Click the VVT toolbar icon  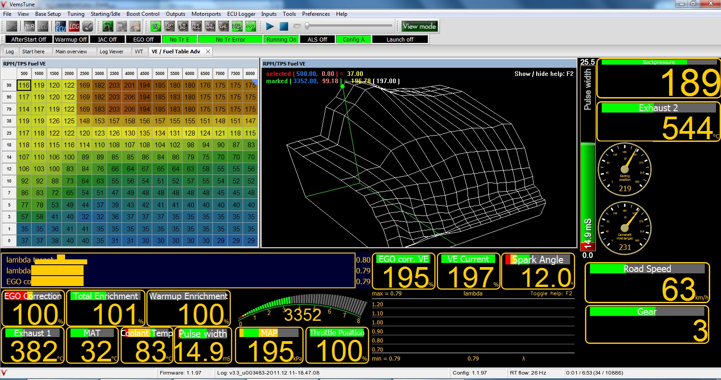point(251,27)
